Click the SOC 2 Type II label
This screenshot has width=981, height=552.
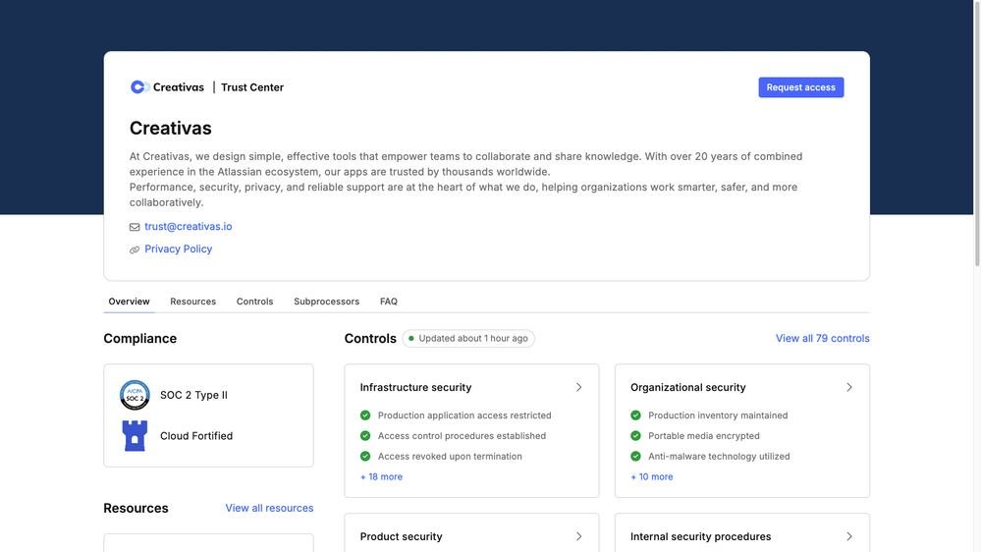194,395
